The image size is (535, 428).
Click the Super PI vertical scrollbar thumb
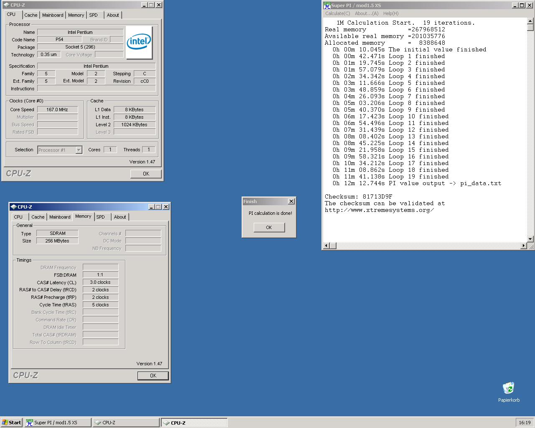coord(530,28)
